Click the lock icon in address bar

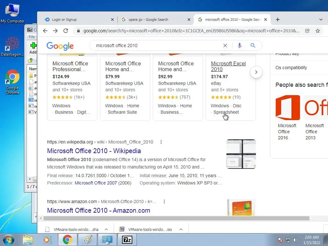(78, 31)
